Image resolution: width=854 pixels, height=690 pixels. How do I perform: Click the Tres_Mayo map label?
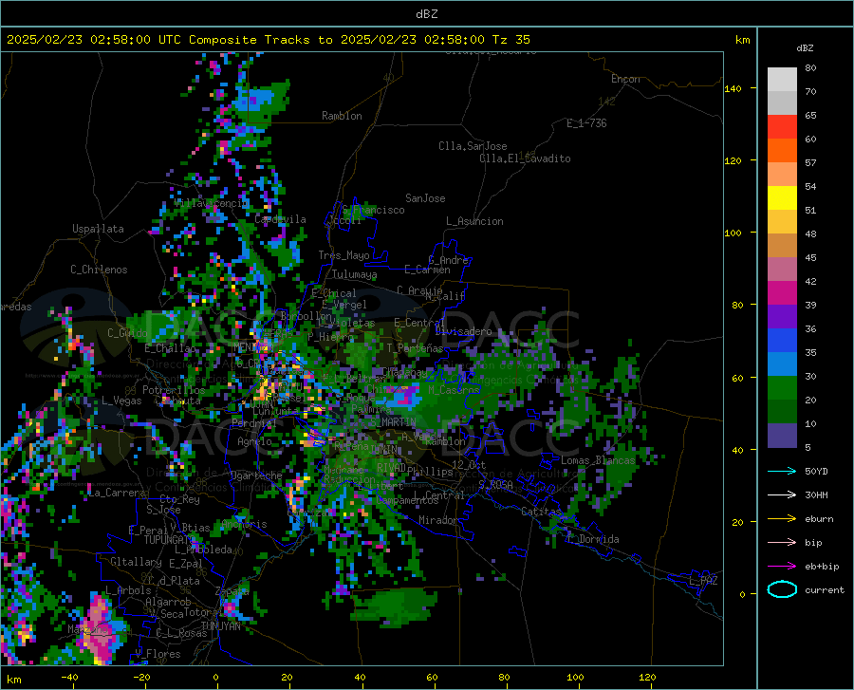(x=343, y=255)
